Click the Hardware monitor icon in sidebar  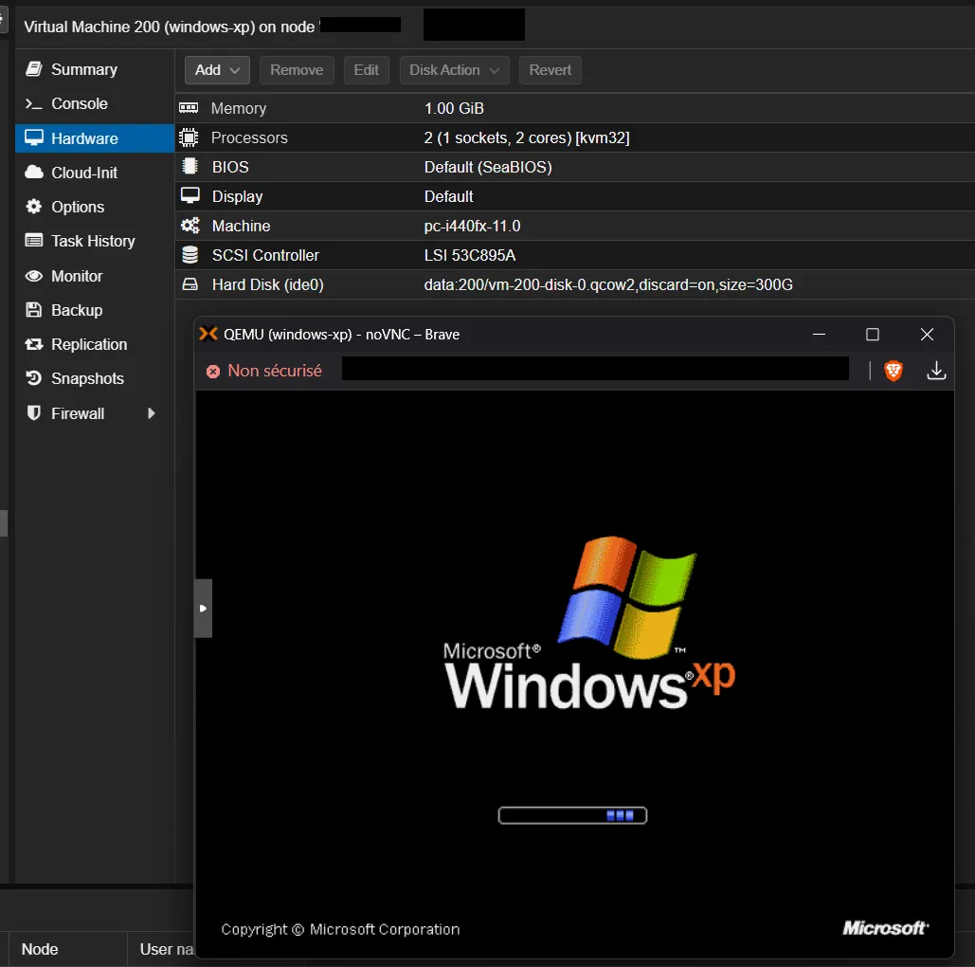click(x=33, y=137)
